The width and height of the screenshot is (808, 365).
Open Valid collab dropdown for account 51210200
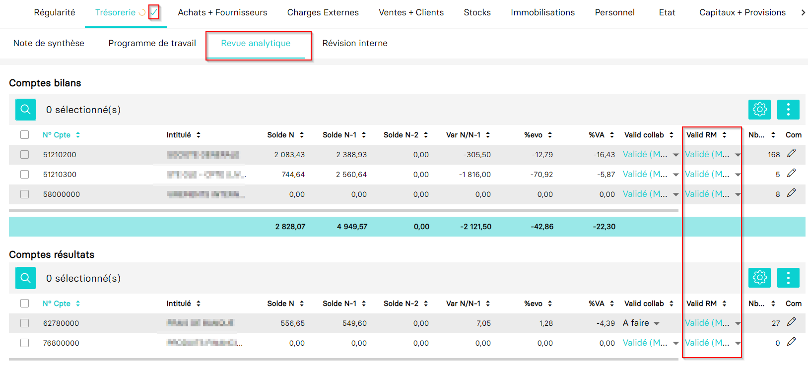[651, 154]
